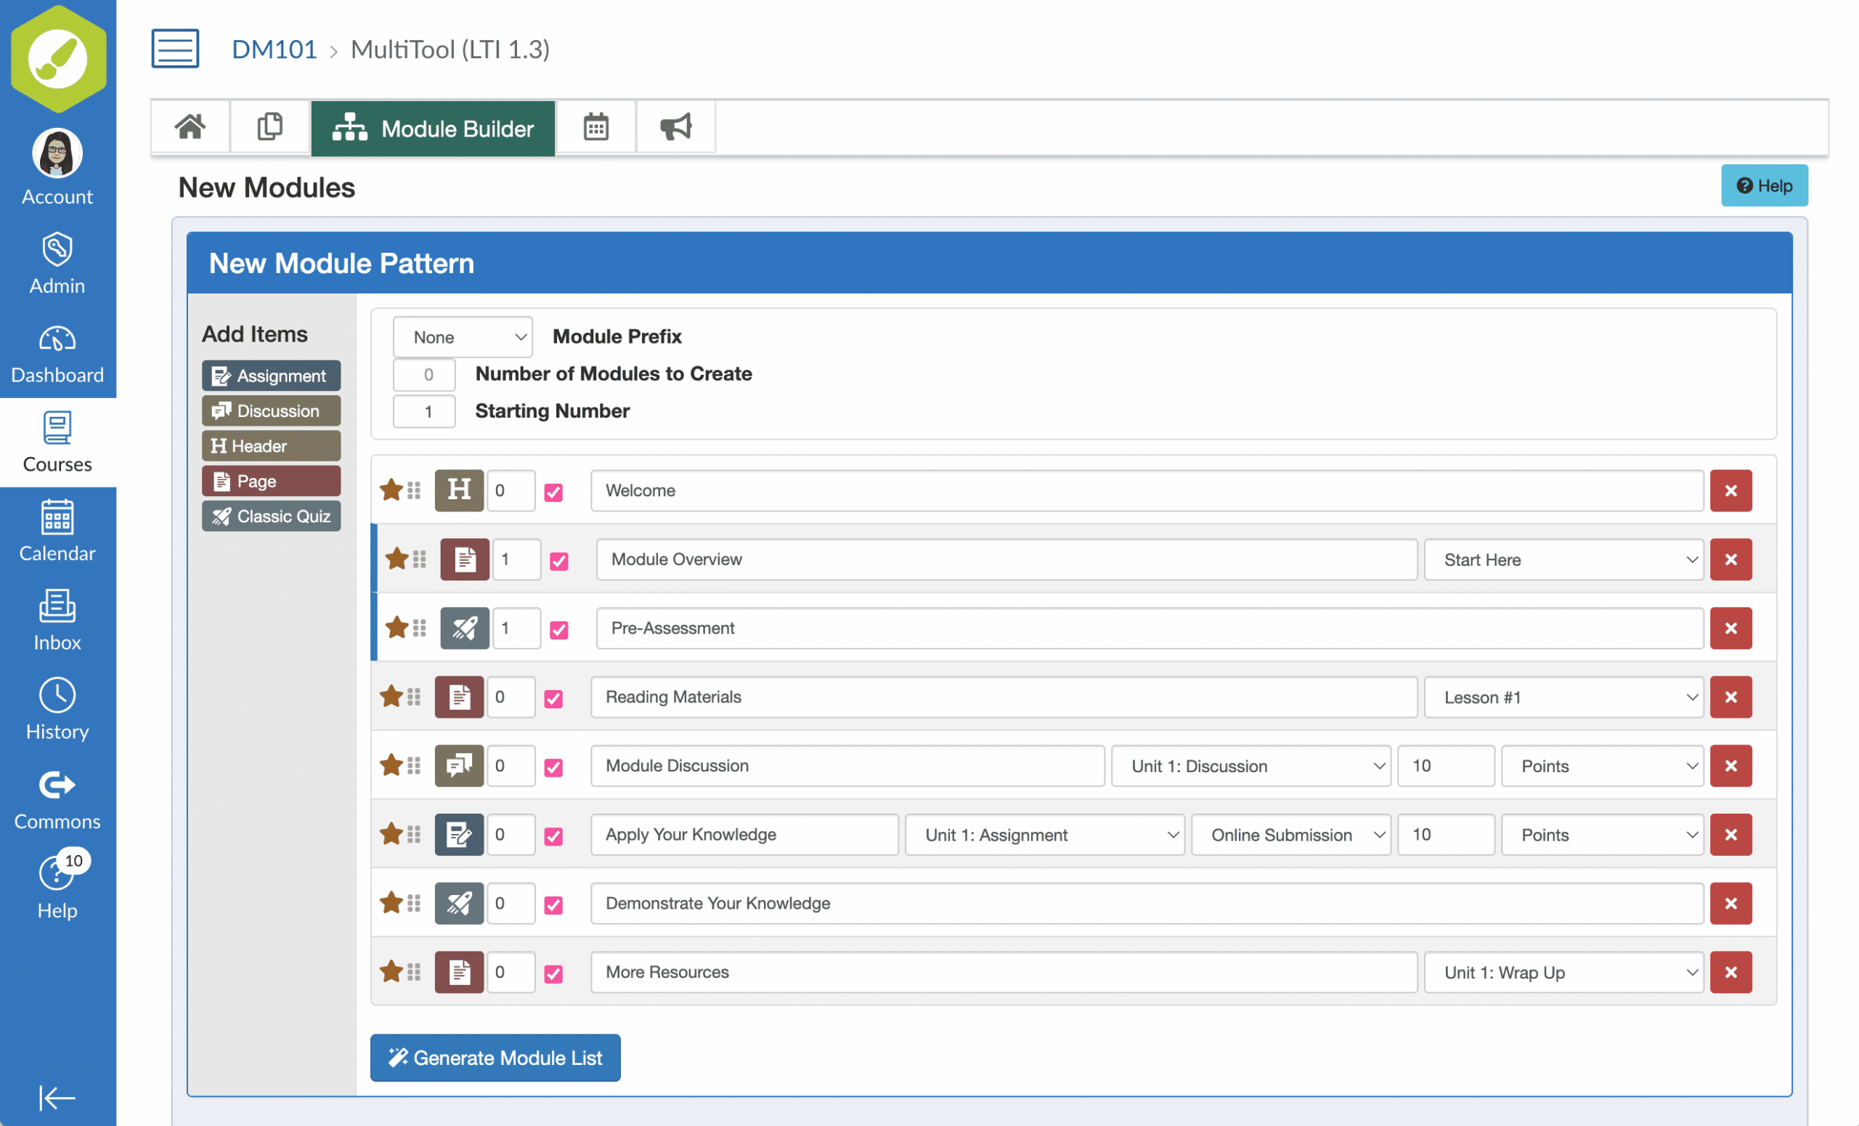Image resolution: width=1859 pixels, height=1126 pixels.
Task: Click Generate Module List button
Action: (x=495, y=1057)
